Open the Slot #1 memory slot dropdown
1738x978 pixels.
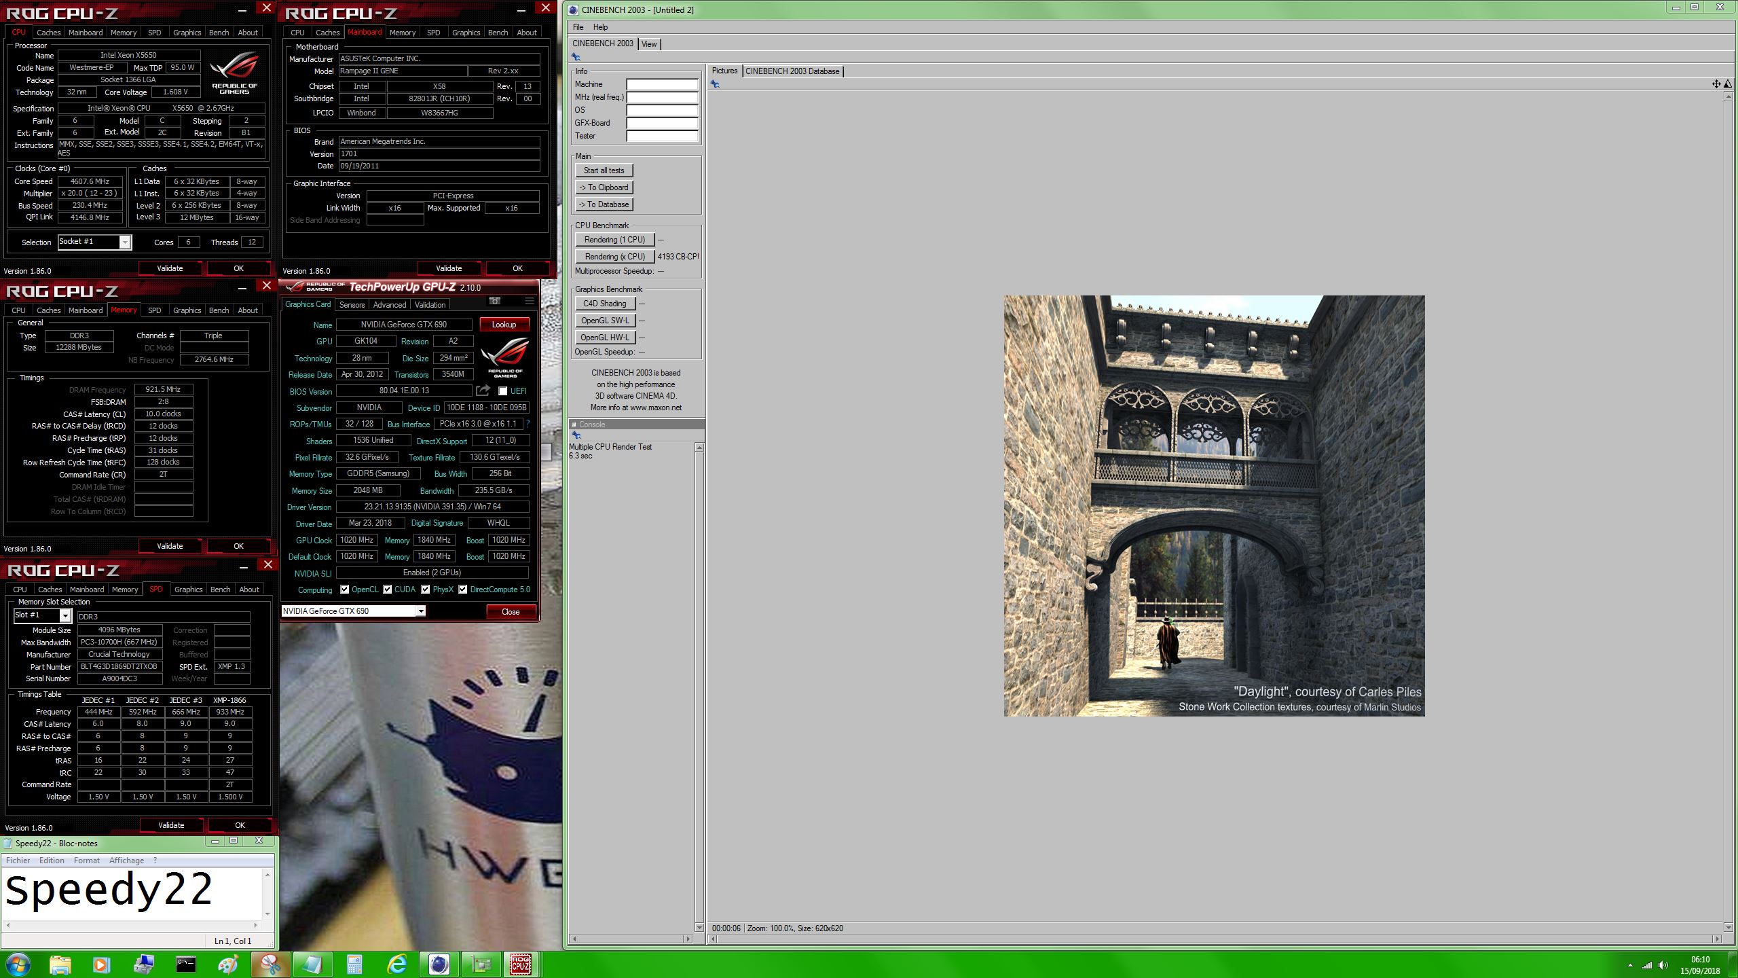point(42,615)
